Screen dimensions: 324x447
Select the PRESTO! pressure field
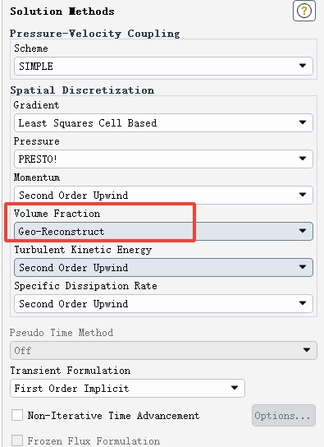click(163, 159)
